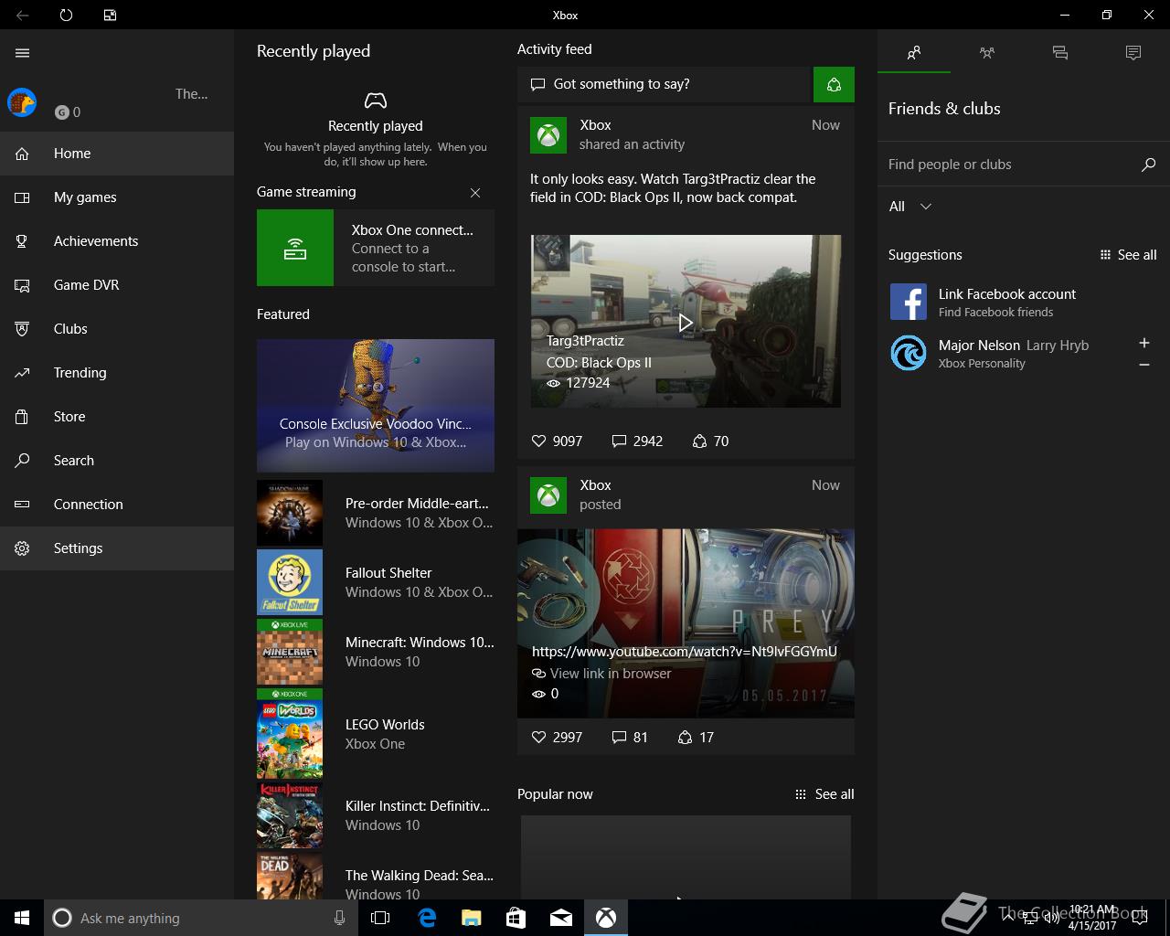Open Settings from sidebar
Image resolution: width=1170 pixels, height=936 pixels.
click(x=117, y=548)
